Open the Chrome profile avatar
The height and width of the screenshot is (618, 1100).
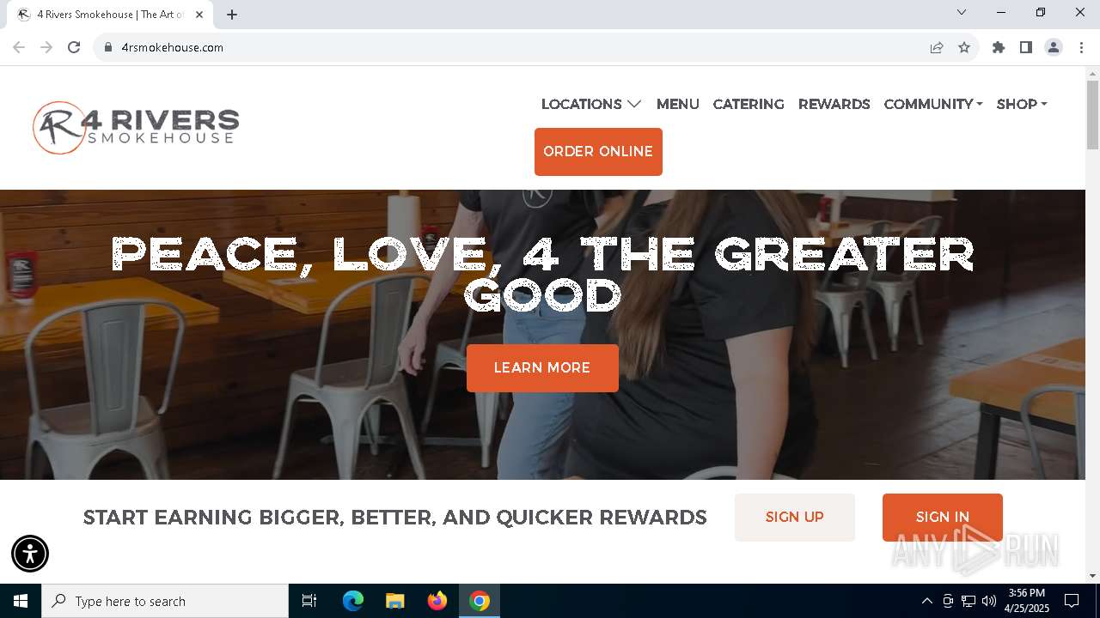pyautogui.click(x=1054, y=47)
